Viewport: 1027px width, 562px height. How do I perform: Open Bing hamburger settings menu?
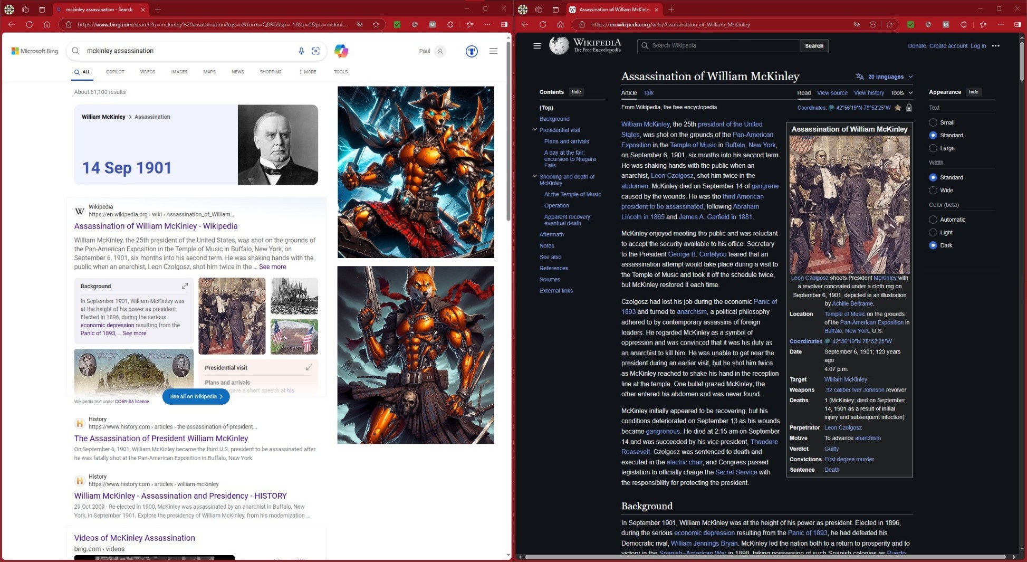[x=493, y=51]
